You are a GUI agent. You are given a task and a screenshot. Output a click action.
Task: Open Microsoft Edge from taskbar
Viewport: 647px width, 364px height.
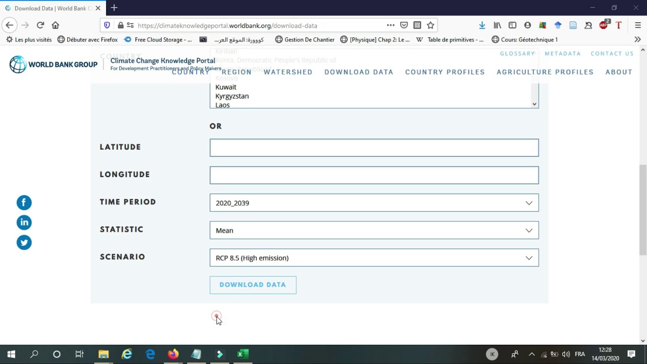151,354
